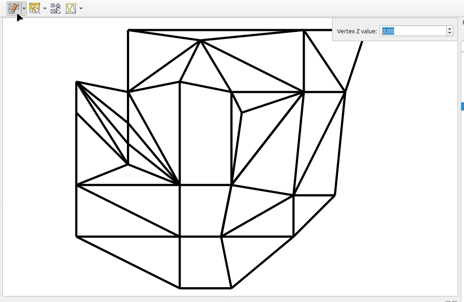Screen dimensions: 464x302
Task: Click the yellow-vertex mesh triangulation tool icon
Action: 70,8
